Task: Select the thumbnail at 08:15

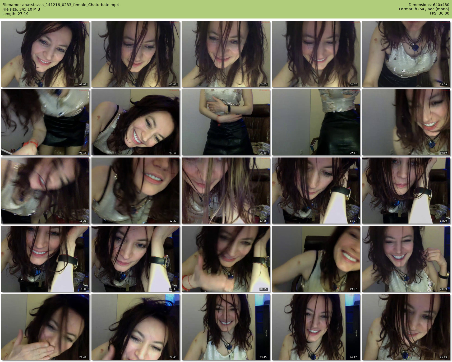Action: (225, 122)
